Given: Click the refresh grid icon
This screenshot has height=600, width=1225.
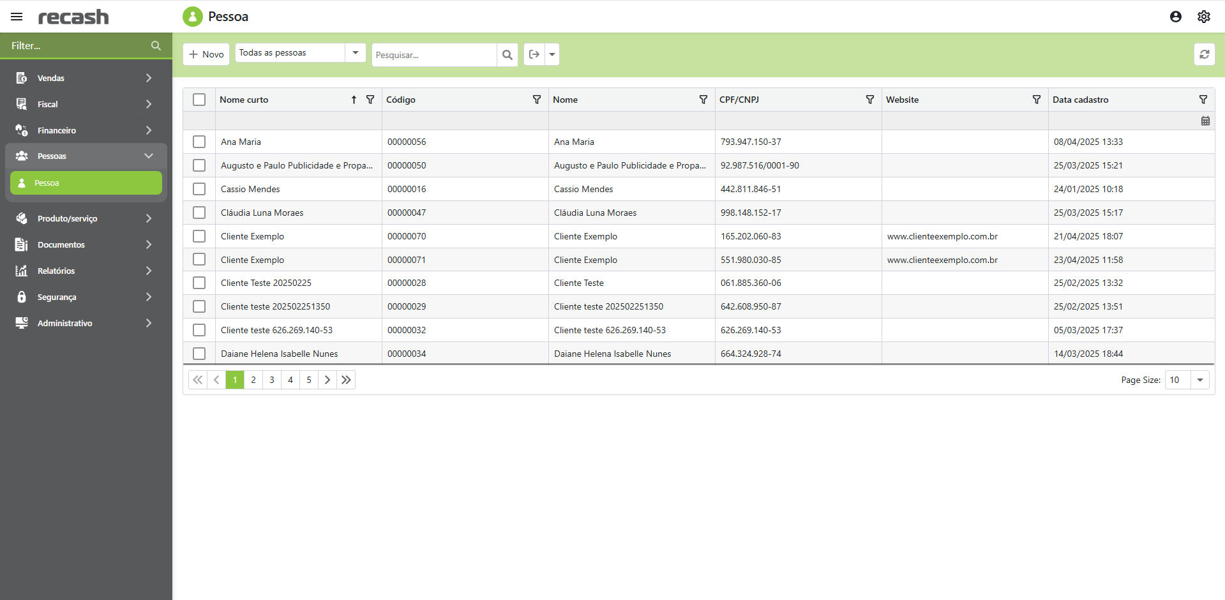Looking at the screenshot, I should pyautogui.click(x=1204, y=55).
